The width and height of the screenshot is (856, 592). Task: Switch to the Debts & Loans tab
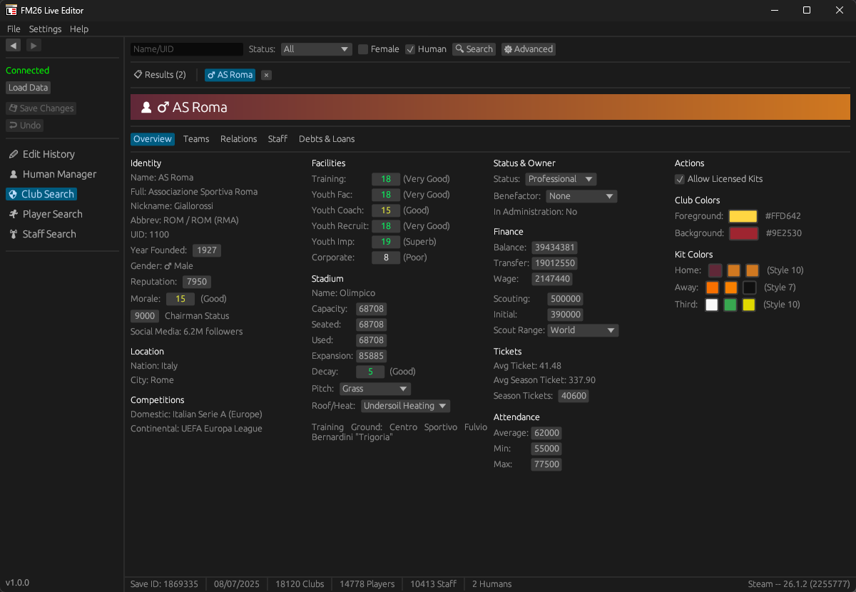(x=326, y=139)
